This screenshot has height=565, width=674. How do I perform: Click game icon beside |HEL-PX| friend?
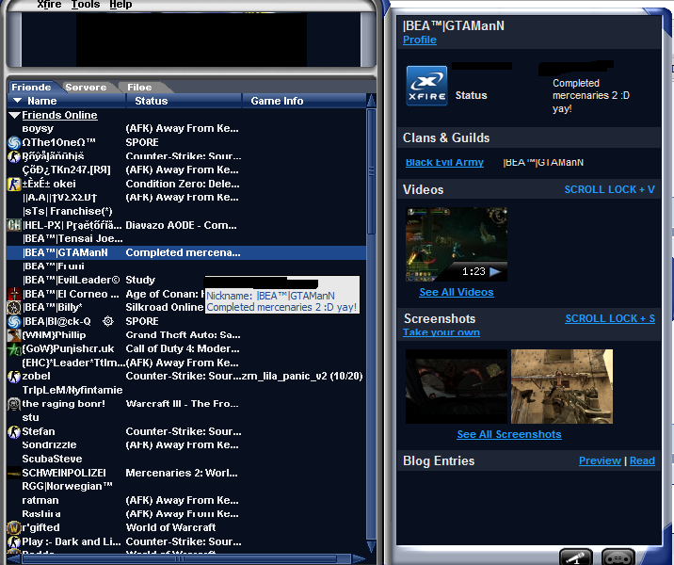coord(14,225)
